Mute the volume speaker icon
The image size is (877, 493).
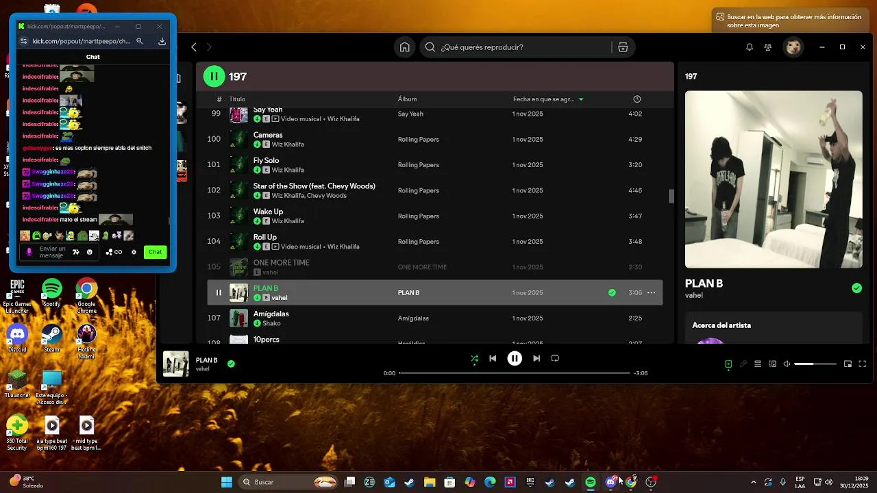[x=787, y=364]
